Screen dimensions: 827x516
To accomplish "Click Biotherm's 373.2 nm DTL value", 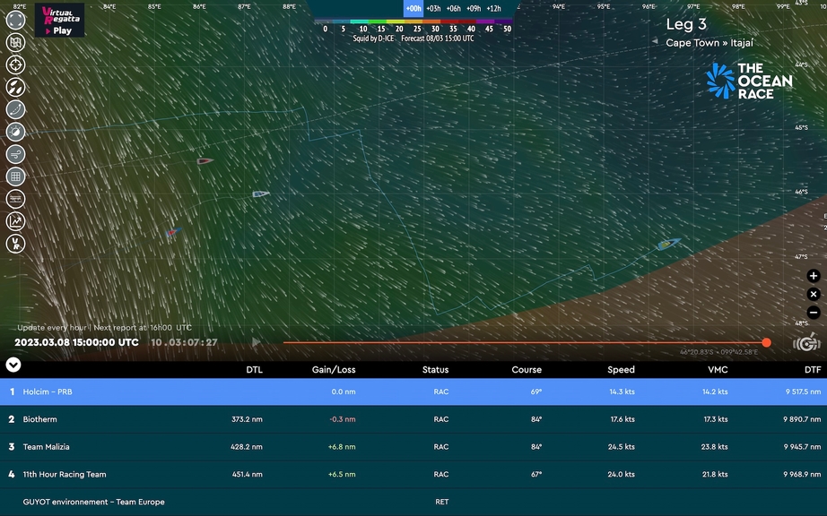I will [x=247, y=419].
